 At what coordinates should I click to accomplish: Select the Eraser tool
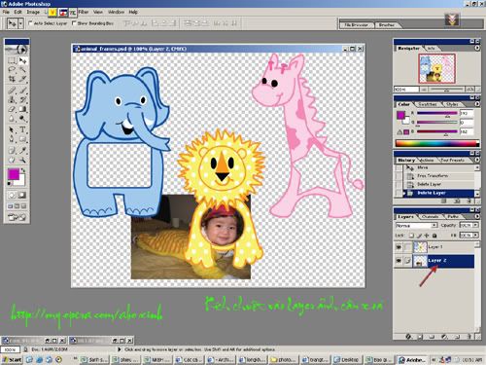(x=12, y=109)
